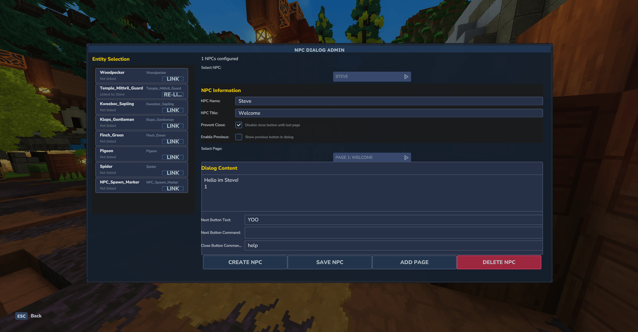Link the Woodpecker entity

173,79
